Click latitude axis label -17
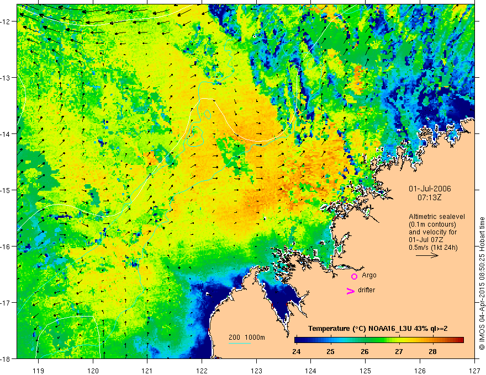The image size is (486, 375). click(6, 303)
